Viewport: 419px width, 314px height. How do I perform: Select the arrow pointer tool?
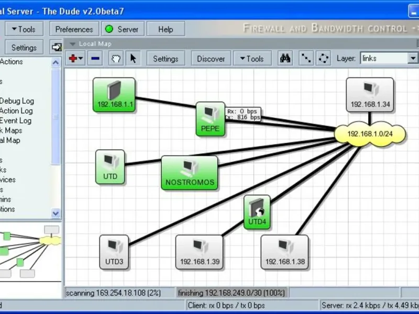tap(133, 59)
